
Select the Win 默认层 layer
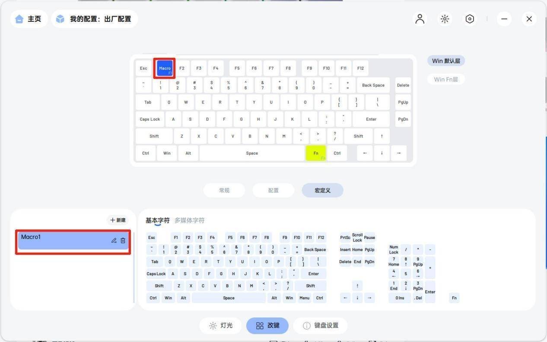tap(446, 61)
